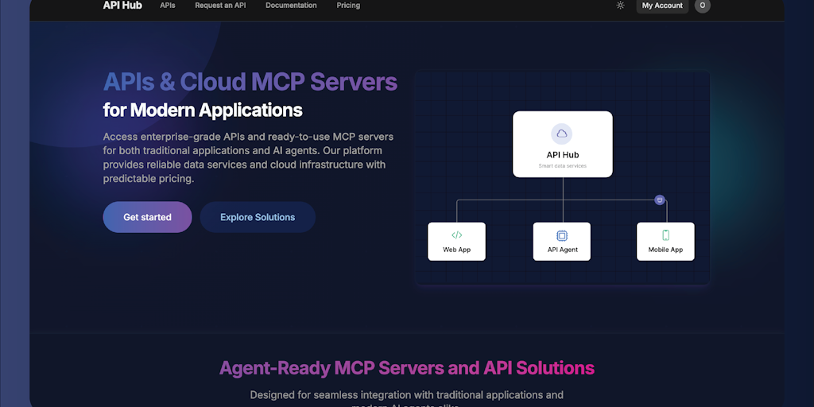
Task: Go to Request an API page
Action: 220,6
